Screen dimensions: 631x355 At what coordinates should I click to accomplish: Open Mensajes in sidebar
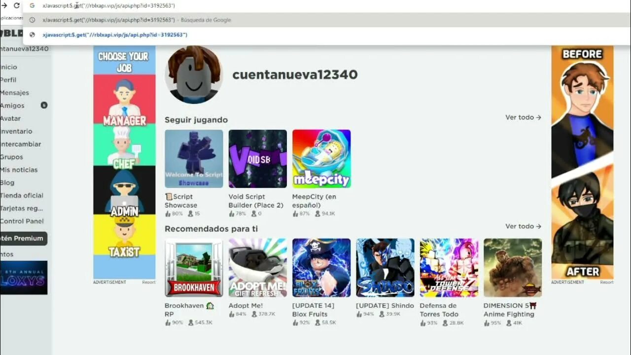tap(15, 93)
